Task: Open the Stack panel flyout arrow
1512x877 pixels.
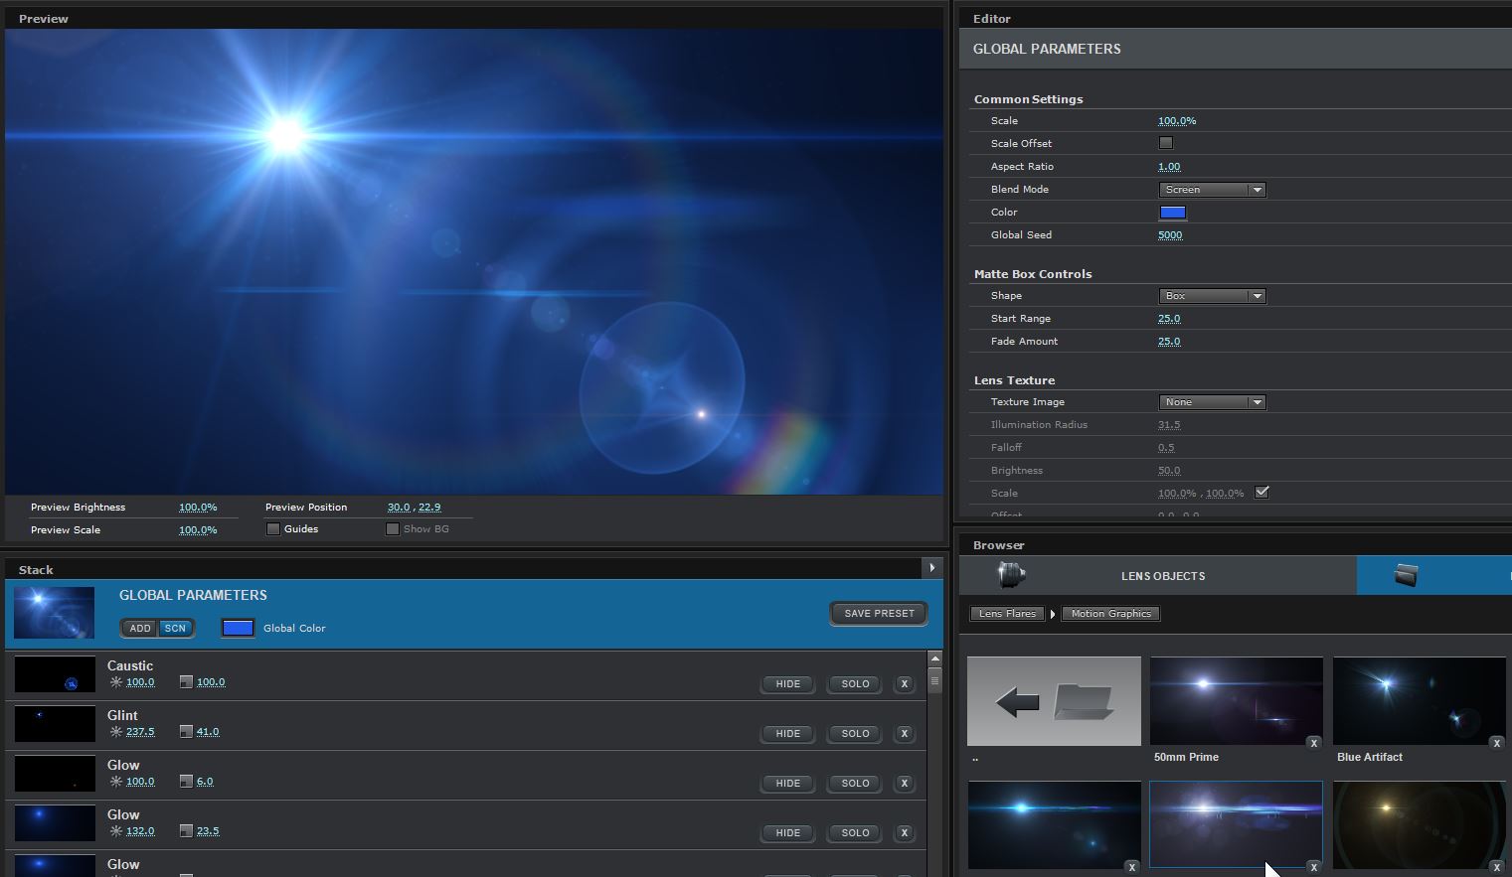Action: (x=931, y=568)
